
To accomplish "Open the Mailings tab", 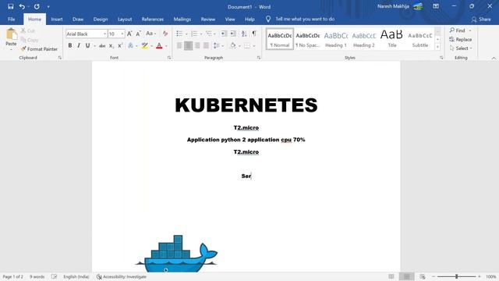I will (182, 19).
